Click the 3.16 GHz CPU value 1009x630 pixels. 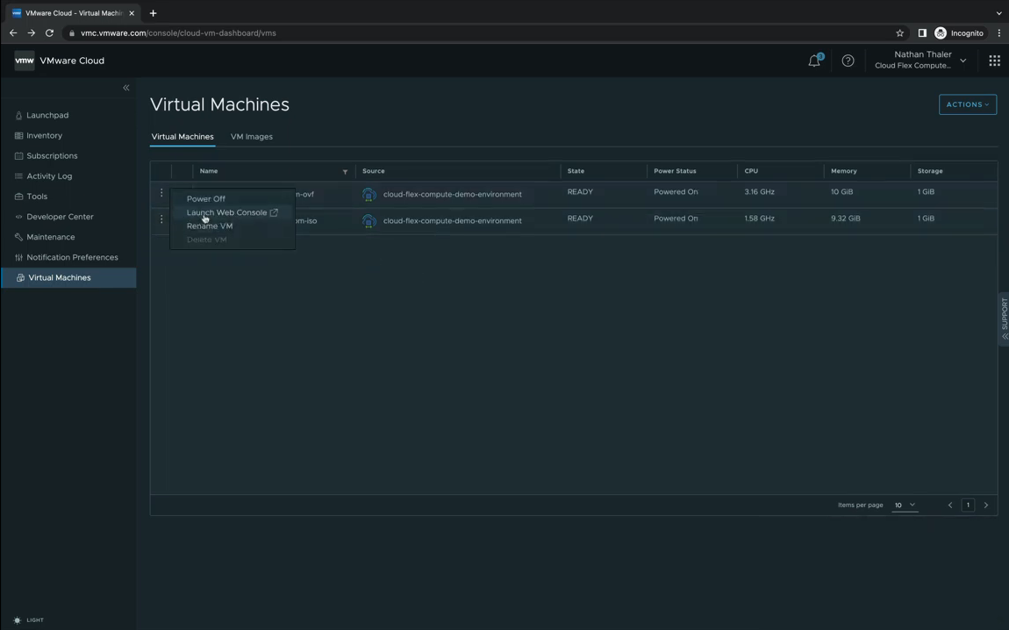coord(759,192)
